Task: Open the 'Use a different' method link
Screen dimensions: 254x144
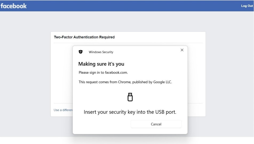Action: pyautogui.click(x=63, y=110)
